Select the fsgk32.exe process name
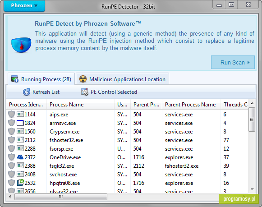This screenshot has height=207, width=262. tap(62, 166)
